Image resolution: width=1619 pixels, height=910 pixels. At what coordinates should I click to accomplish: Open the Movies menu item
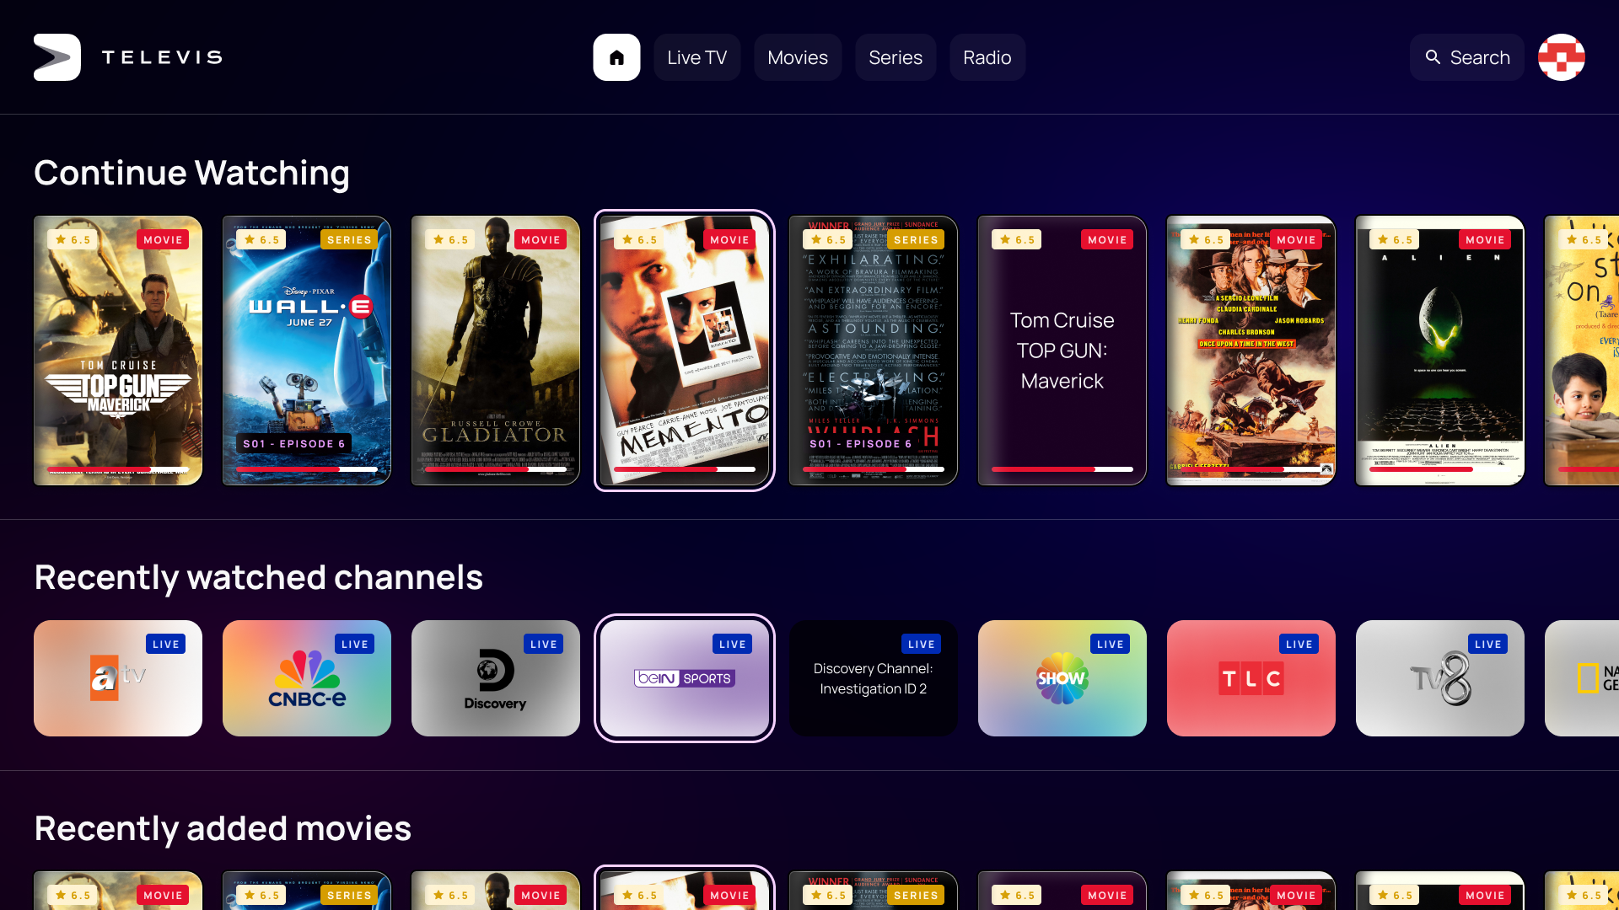pyautogui.click(x=797, y=57)
